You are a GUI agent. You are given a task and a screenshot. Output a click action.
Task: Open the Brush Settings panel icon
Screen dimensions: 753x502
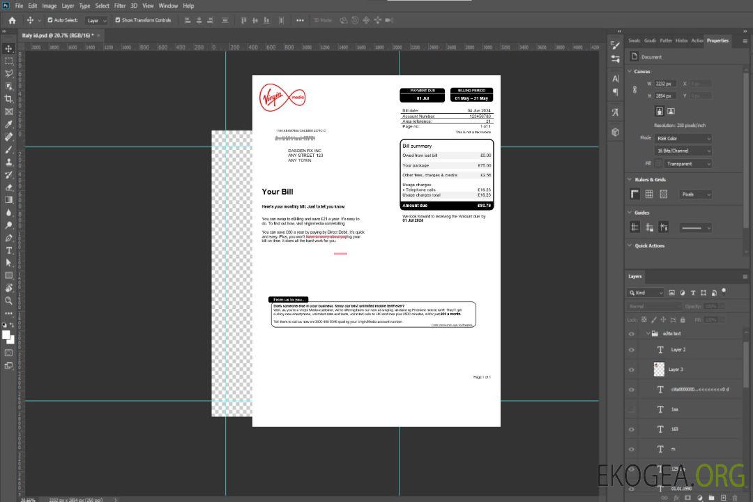(x=616, y=45)
